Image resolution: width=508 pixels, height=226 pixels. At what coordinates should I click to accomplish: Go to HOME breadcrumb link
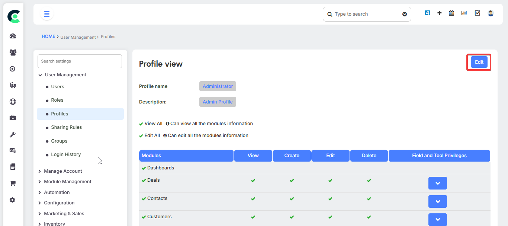click(48, 36)
